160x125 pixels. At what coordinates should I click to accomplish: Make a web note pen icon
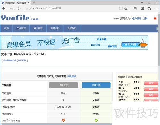[x=142, y=8]
